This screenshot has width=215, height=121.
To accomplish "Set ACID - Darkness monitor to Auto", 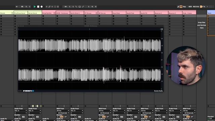I will click(61, 117).
